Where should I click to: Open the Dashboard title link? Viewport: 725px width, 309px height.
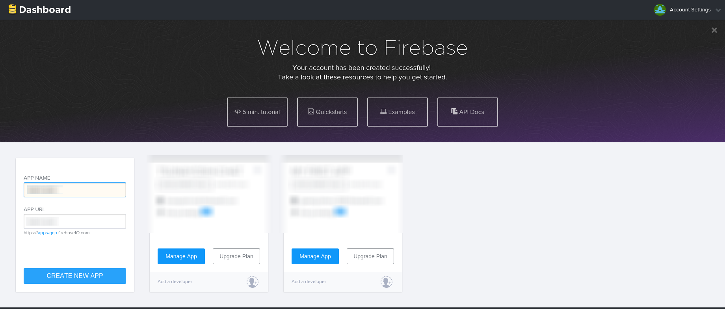click(45, 10)
